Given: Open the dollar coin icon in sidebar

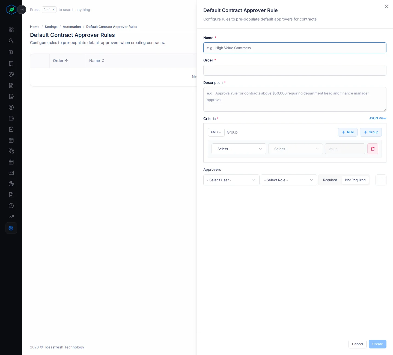Looking at the screenshot, I should pyautogui.click(x=11, y=107).
